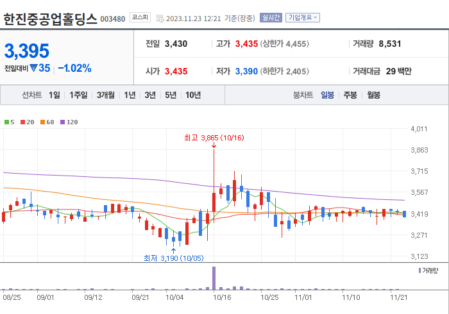The image size is (449, 314).
Task: Click the blue down-triangle change icon
Action: click(33, 68)
